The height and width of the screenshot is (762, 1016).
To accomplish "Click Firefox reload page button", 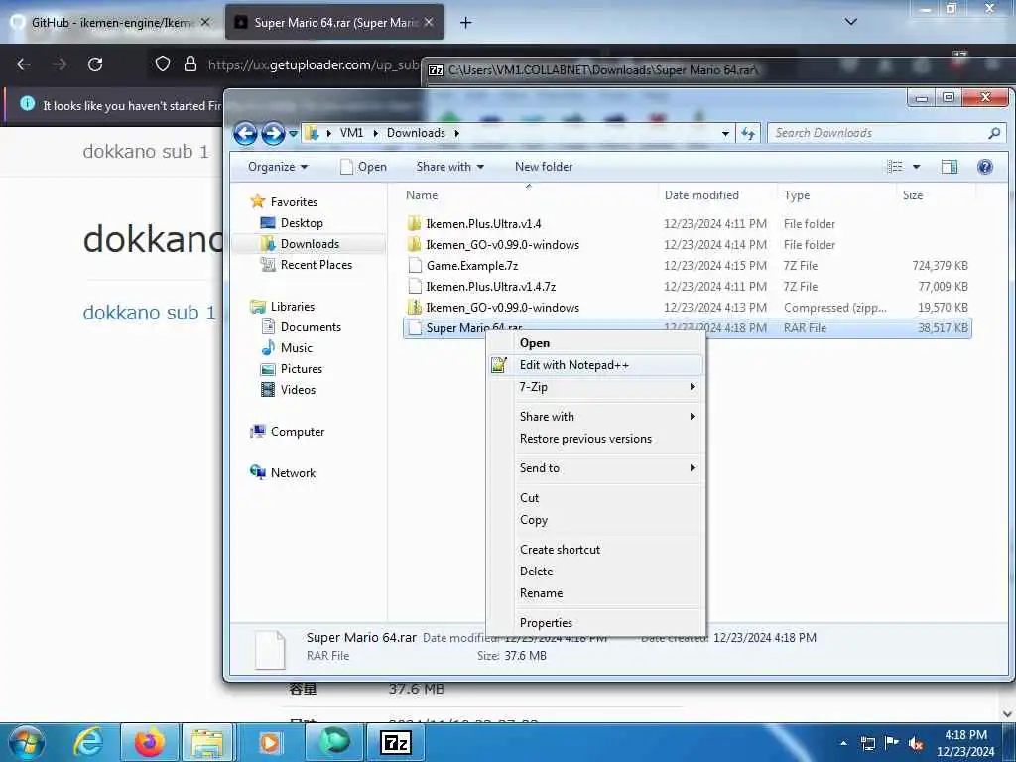I will tap(95, 64).
